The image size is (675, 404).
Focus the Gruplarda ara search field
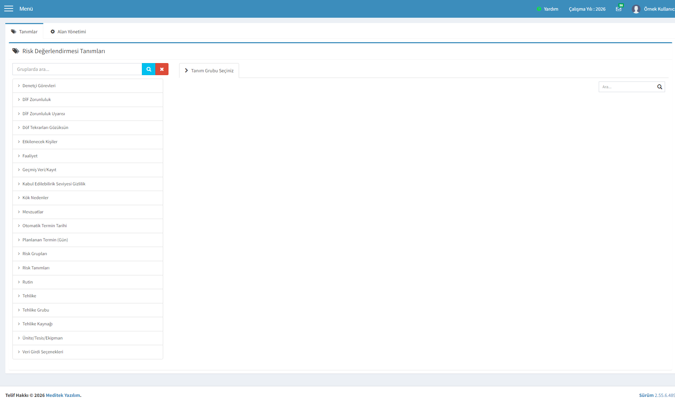click(x=77, y=69)
